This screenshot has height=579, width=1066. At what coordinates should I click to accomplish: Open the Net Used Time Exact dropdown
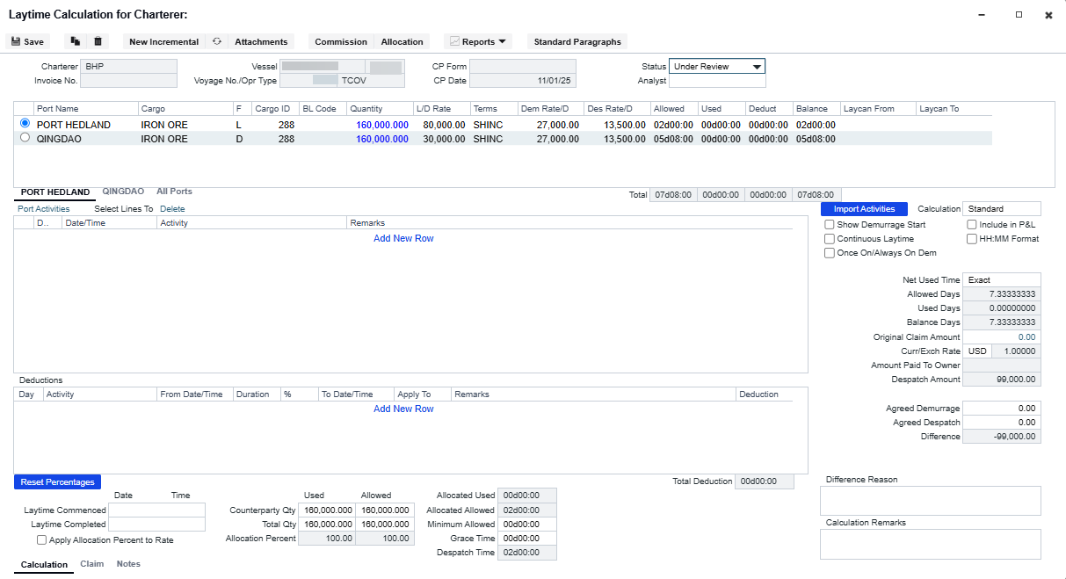[x=1002, y=280]
